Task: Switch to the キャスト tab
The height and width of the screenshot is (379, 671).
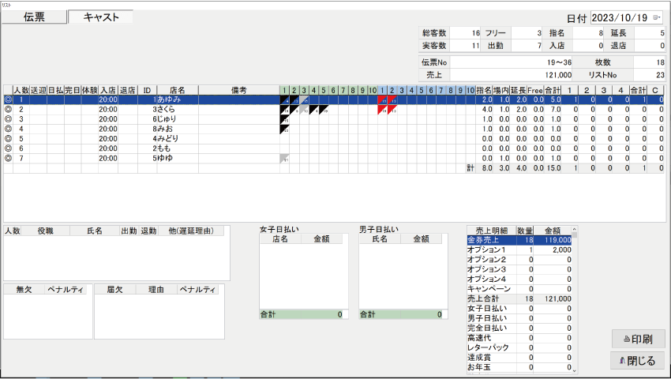Action: tap(100, 17)
